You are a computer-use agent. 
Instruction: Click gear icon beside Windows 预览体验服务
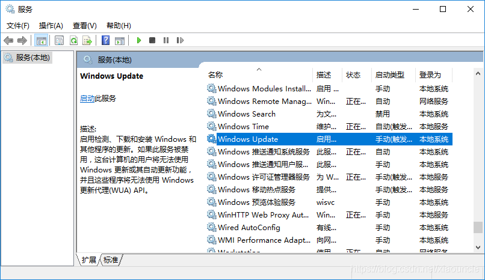(x=212, y=202)
